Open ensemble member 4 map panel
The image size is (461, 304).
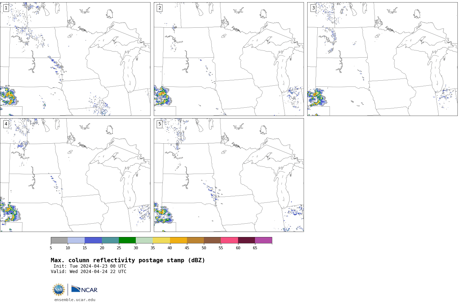(x=75, y=175)
